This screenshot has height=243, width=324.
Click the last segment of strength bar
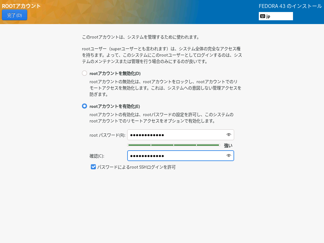[208, 145]
